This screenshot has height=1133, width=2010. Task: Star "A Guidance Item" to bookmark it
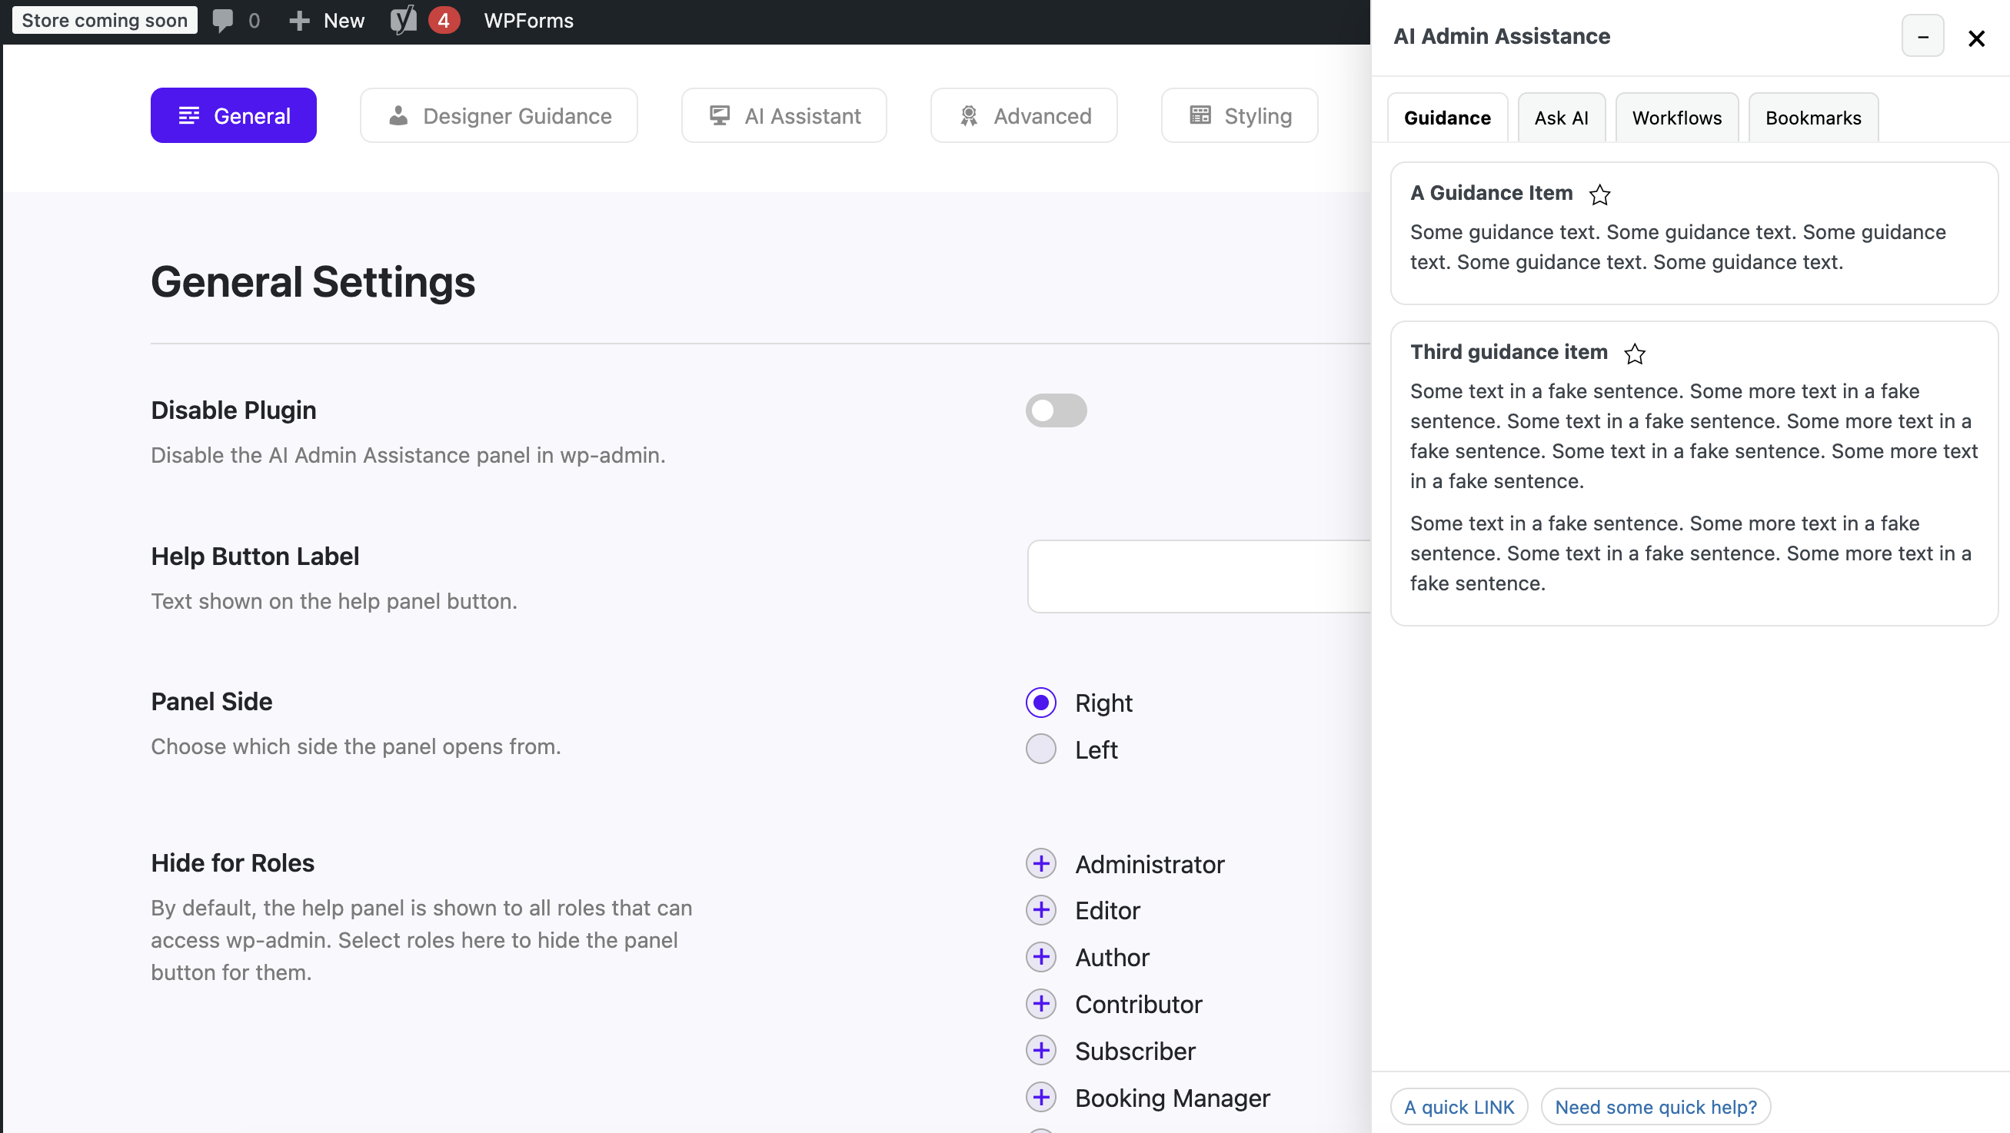point(1599,195)
